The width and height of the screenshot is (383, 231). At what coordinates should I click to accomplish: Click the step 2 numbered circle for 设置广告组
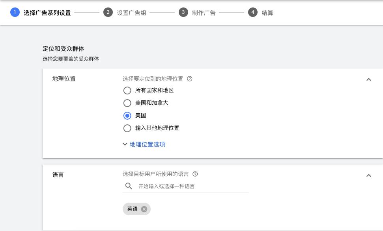108,12
